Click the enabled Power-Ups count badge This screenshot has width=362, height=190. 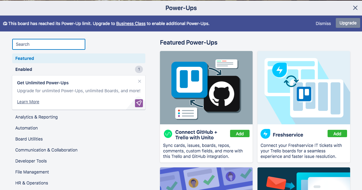139,69
